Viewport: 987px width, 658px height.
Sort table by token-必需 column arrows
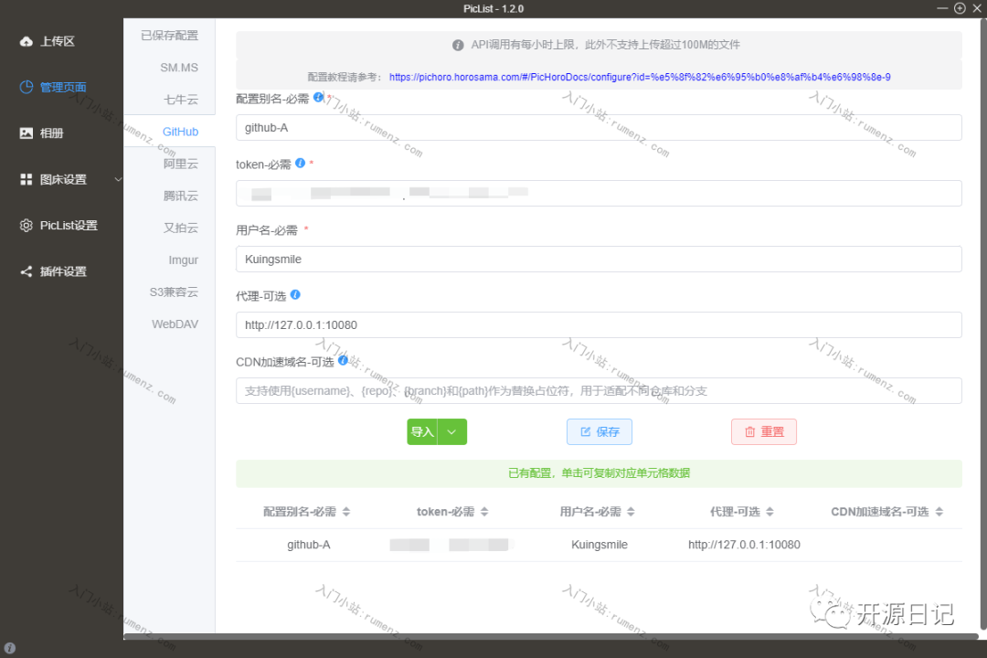click(484, 512)
